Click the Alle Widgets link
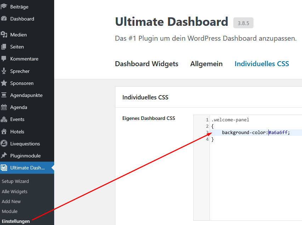Image resolution: width=302 pixels, height=225 pixels. coord(15,191)
